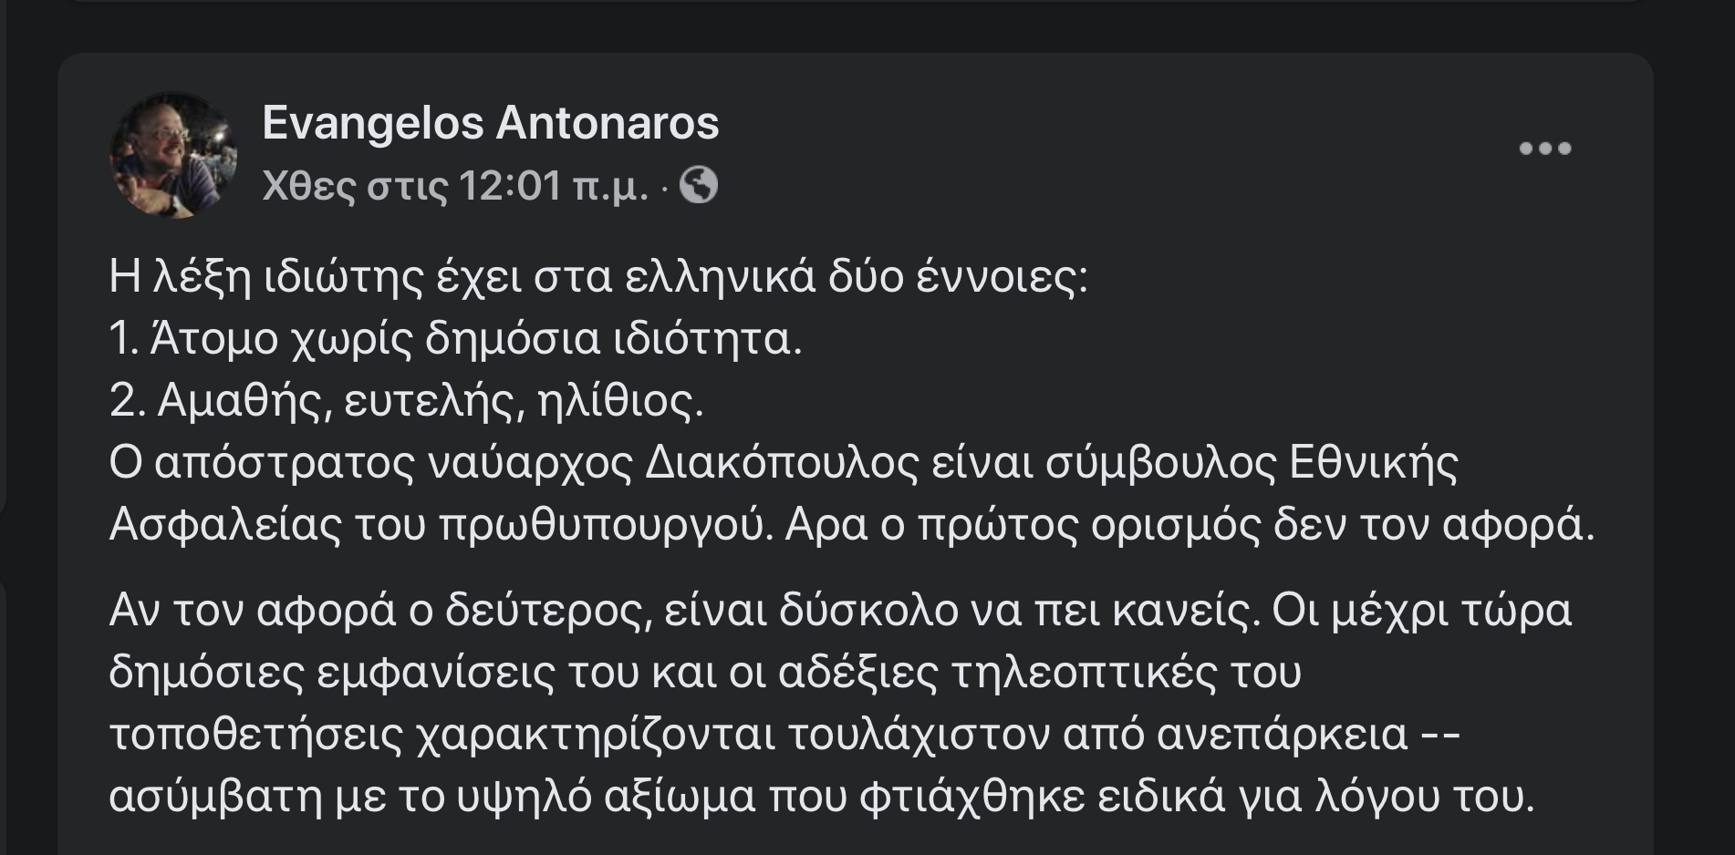Viewport: 1735px width, 855px height.
Task: Click the public audience globe icon
Action: pyautogui.click(x=699, y=186)
